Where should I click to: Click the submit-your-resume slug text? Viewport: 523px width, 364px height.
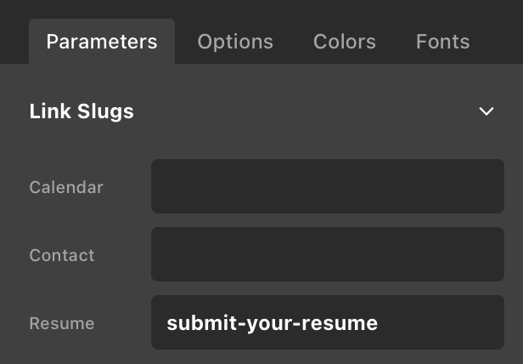click(272, 323)
